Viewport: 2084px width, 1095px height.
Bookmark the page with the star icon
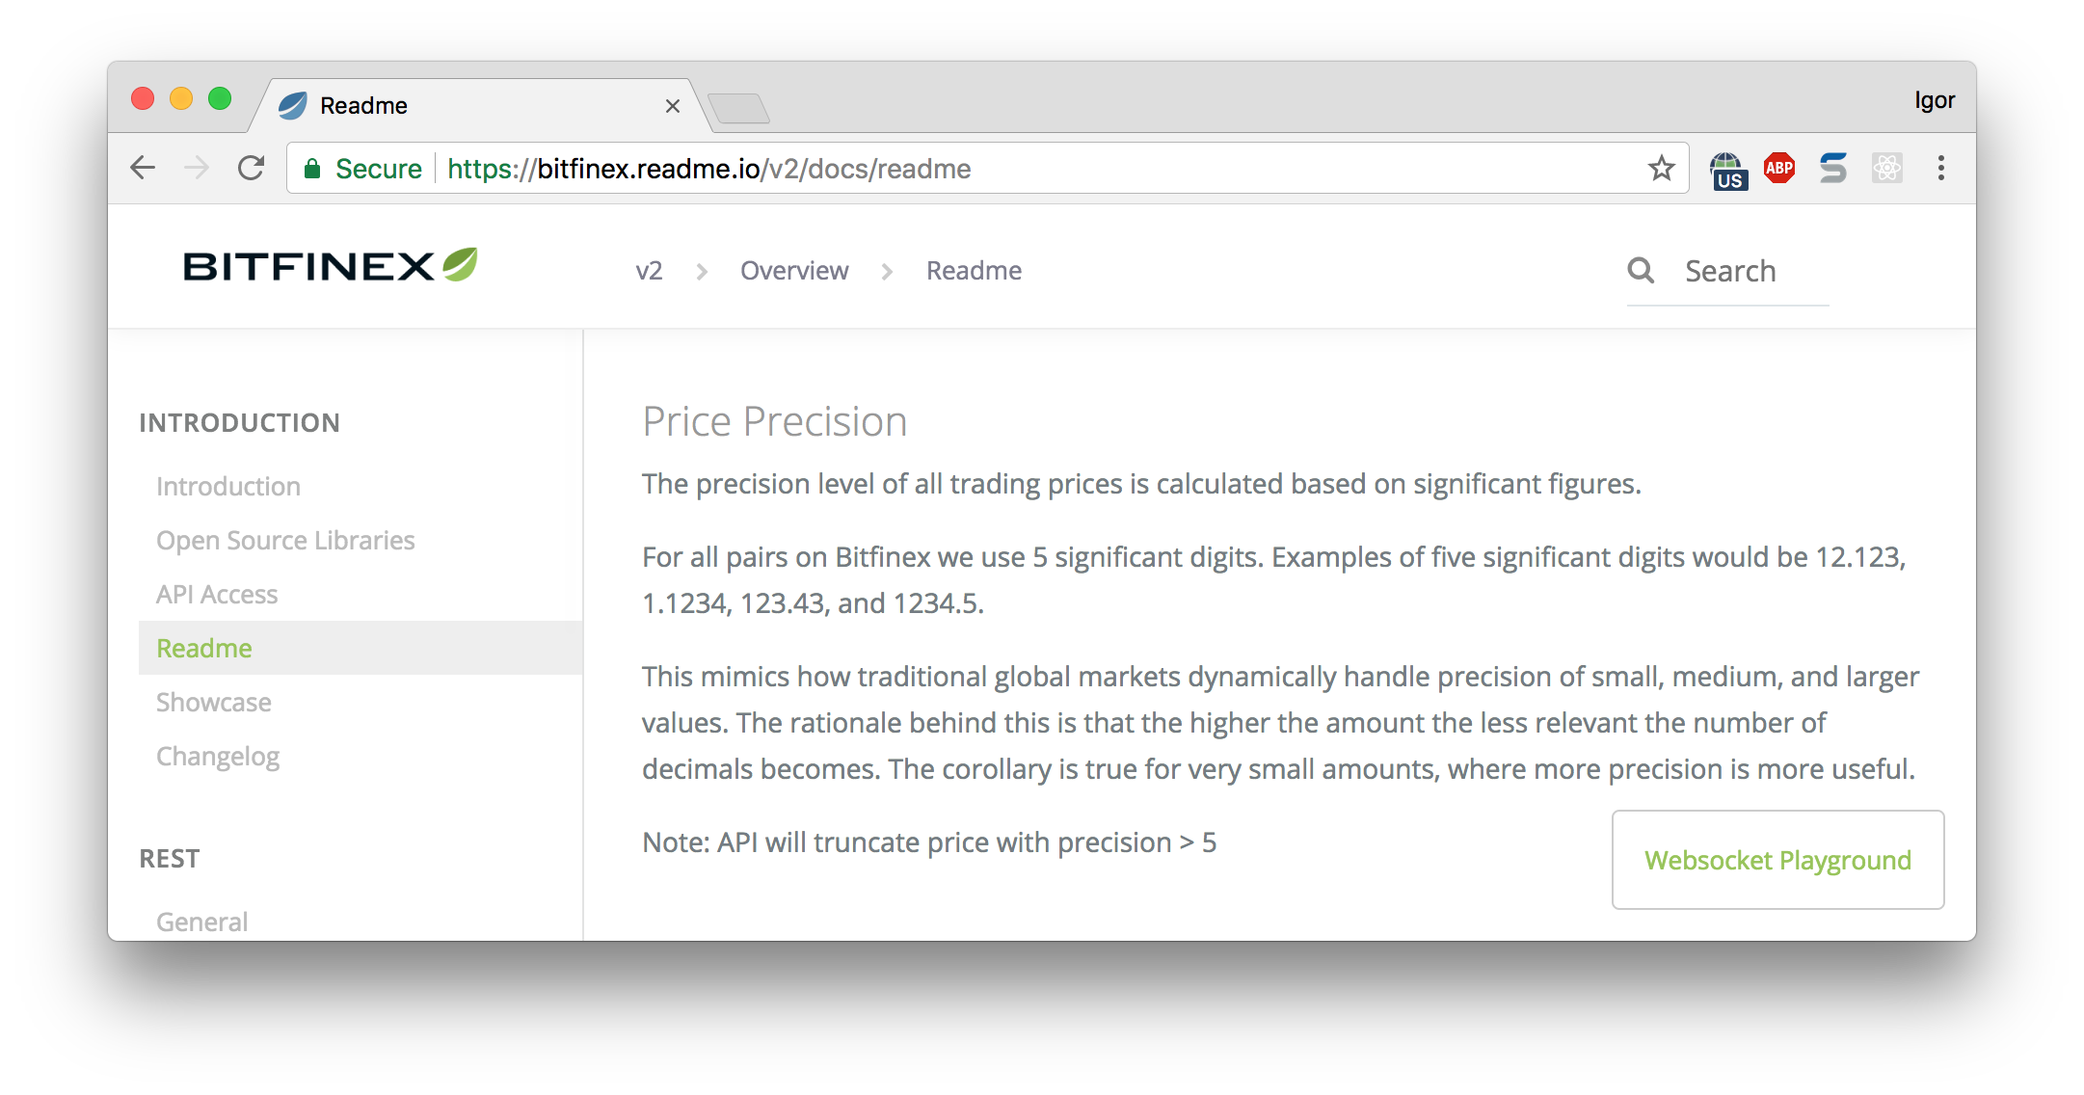(x=1661, y=168)
